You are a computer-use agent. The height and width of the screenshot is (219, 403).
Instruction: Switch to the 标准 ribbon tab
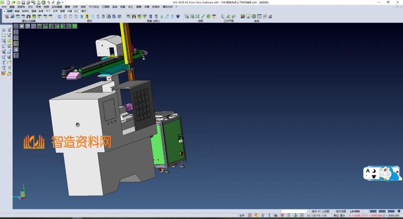9,11
